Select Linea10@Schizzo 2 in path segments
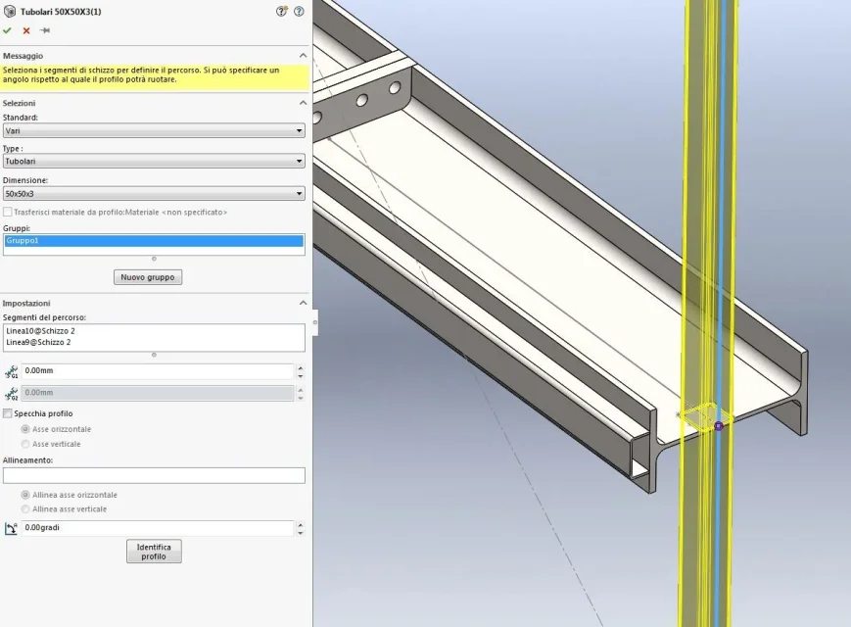 (x=41, y=331)
